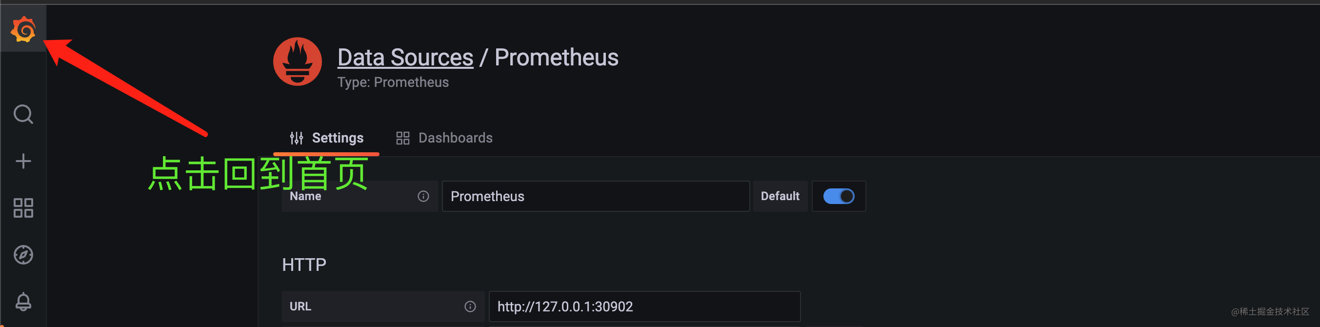
Task: Open the Create plus menu icon
Action: coord(23,162)
